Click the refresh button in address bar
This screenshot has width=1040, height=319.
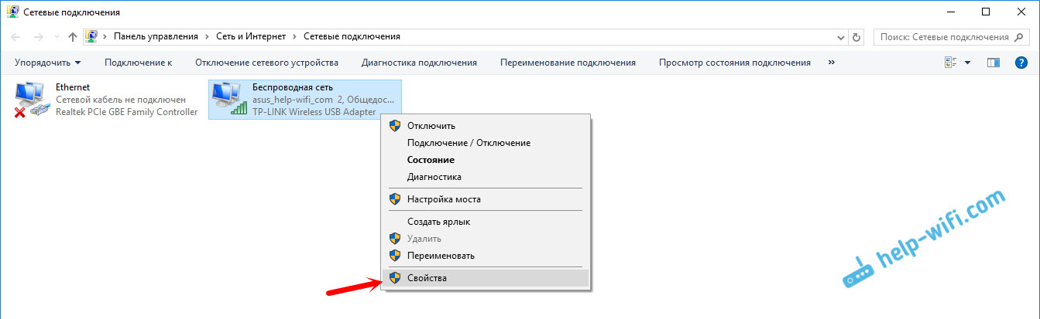tap(856, 36)
